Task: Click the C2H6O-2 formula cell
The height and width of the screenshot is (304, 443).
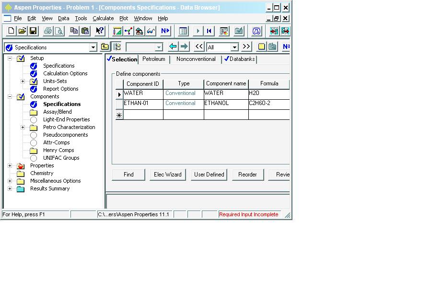Action: pos(269,104)
